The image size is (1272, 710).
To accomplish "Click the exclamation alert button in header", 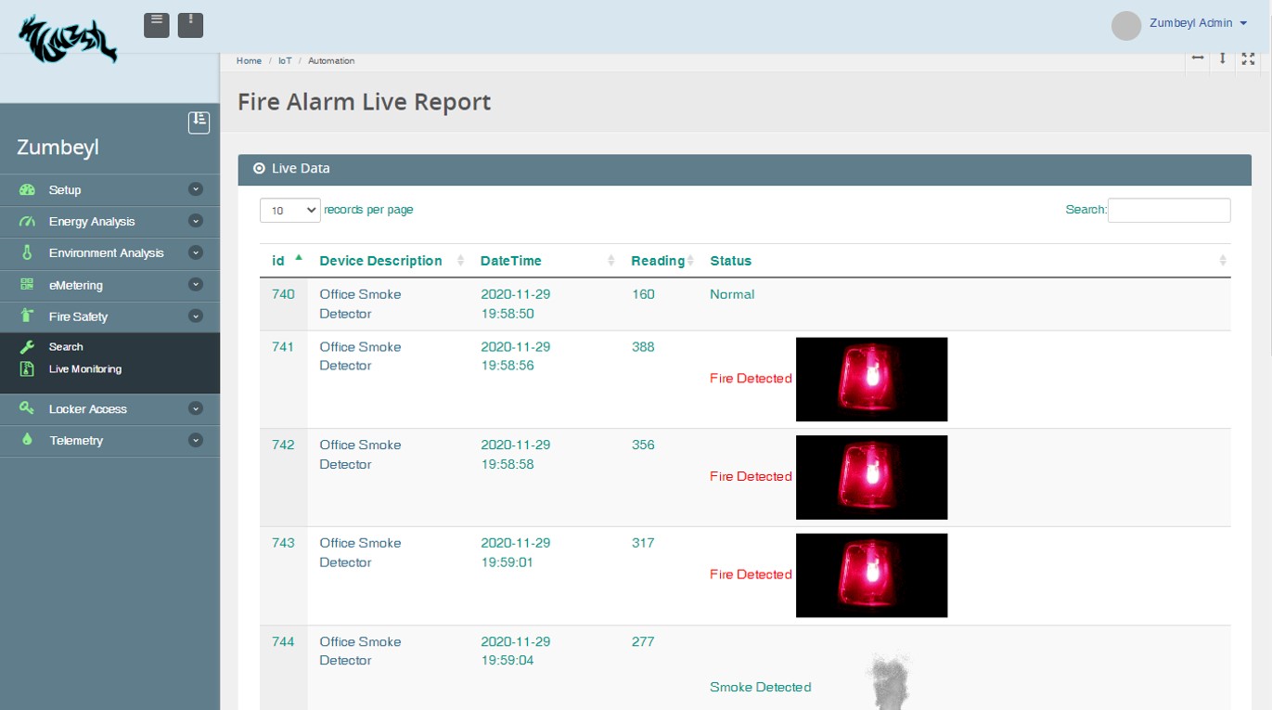I will point(190,25).
